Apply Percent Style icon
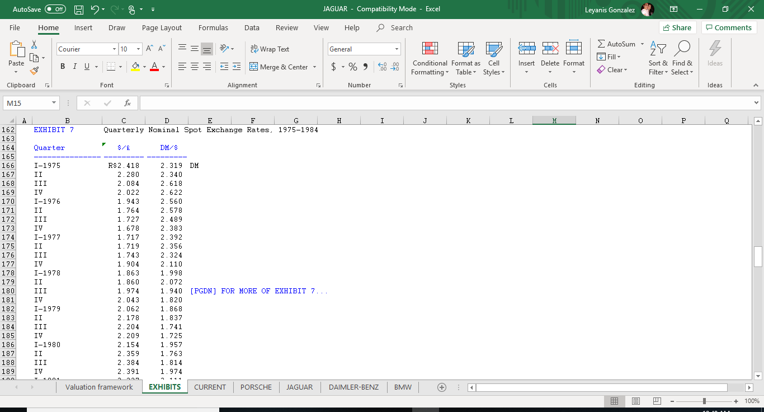This screenshot has height=412, width=764. click(x=353, y=67)
